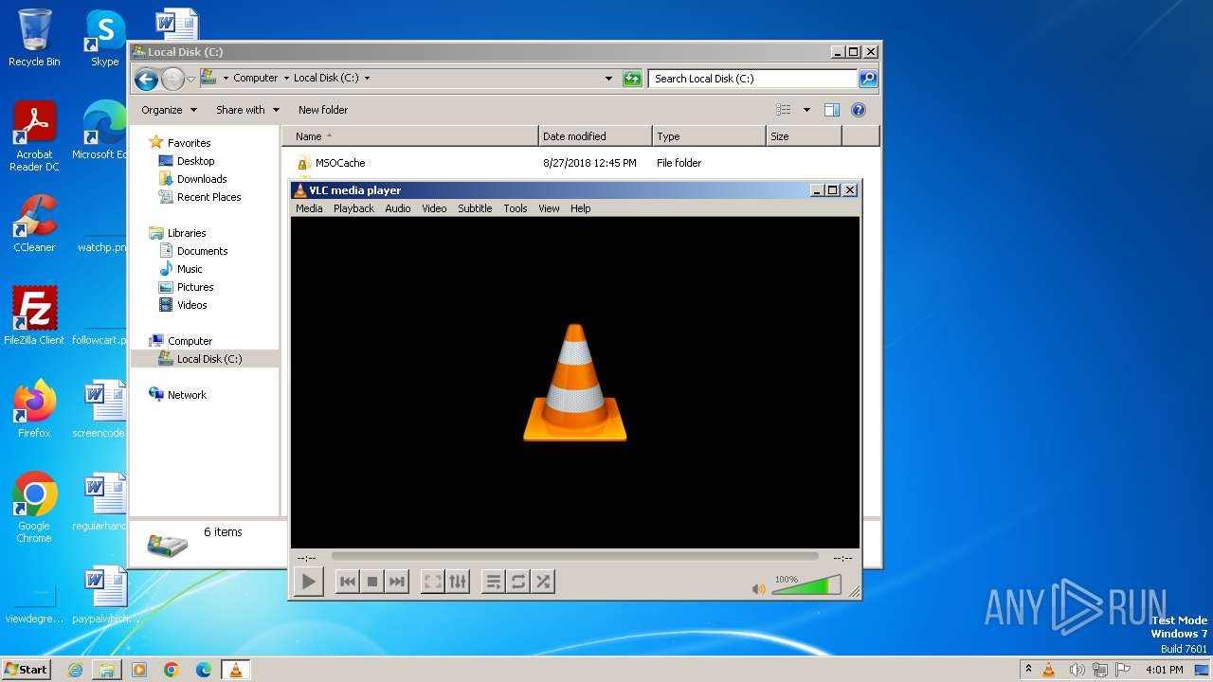Click Explorer refresh button

click(632, 79)
